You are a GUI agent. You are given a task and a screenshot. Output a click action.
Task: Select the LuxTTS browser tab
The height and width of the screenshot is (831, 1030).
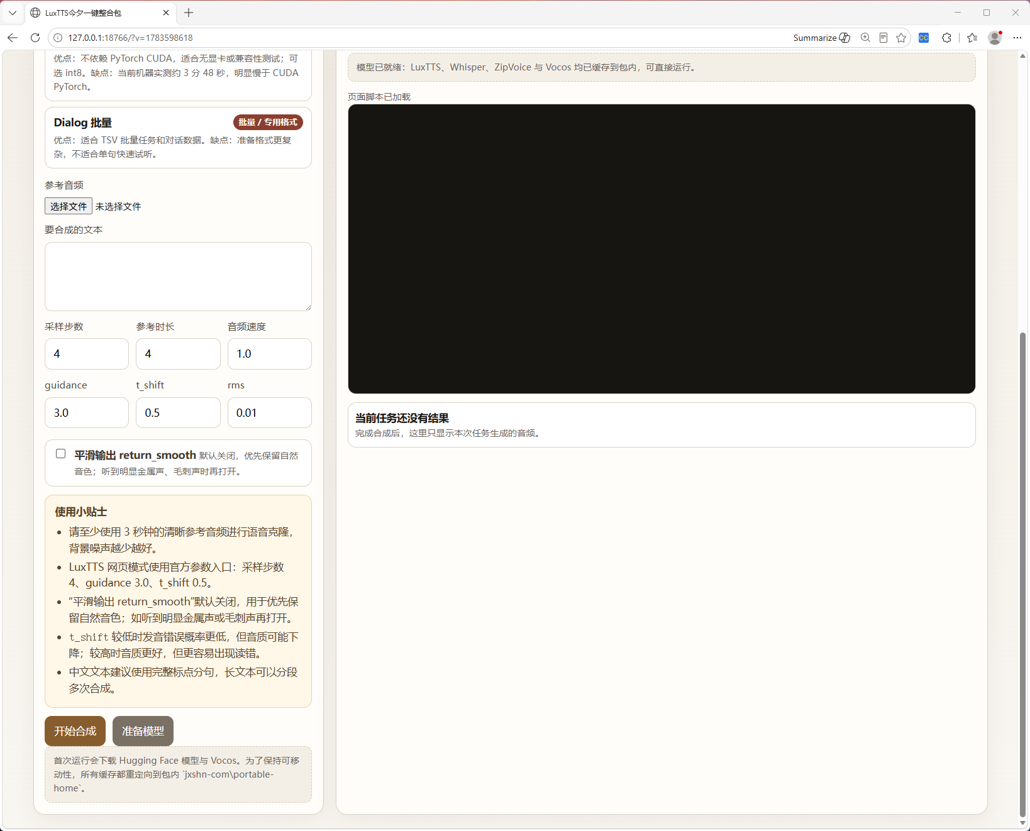[x=100, y=13]
